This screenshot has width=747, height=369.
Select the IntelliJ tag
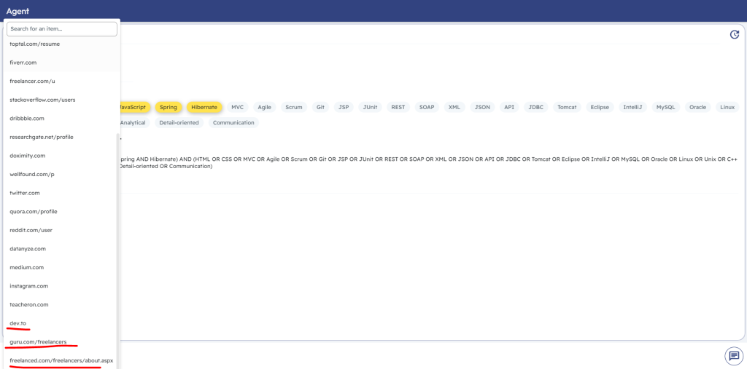click(632, 107)
